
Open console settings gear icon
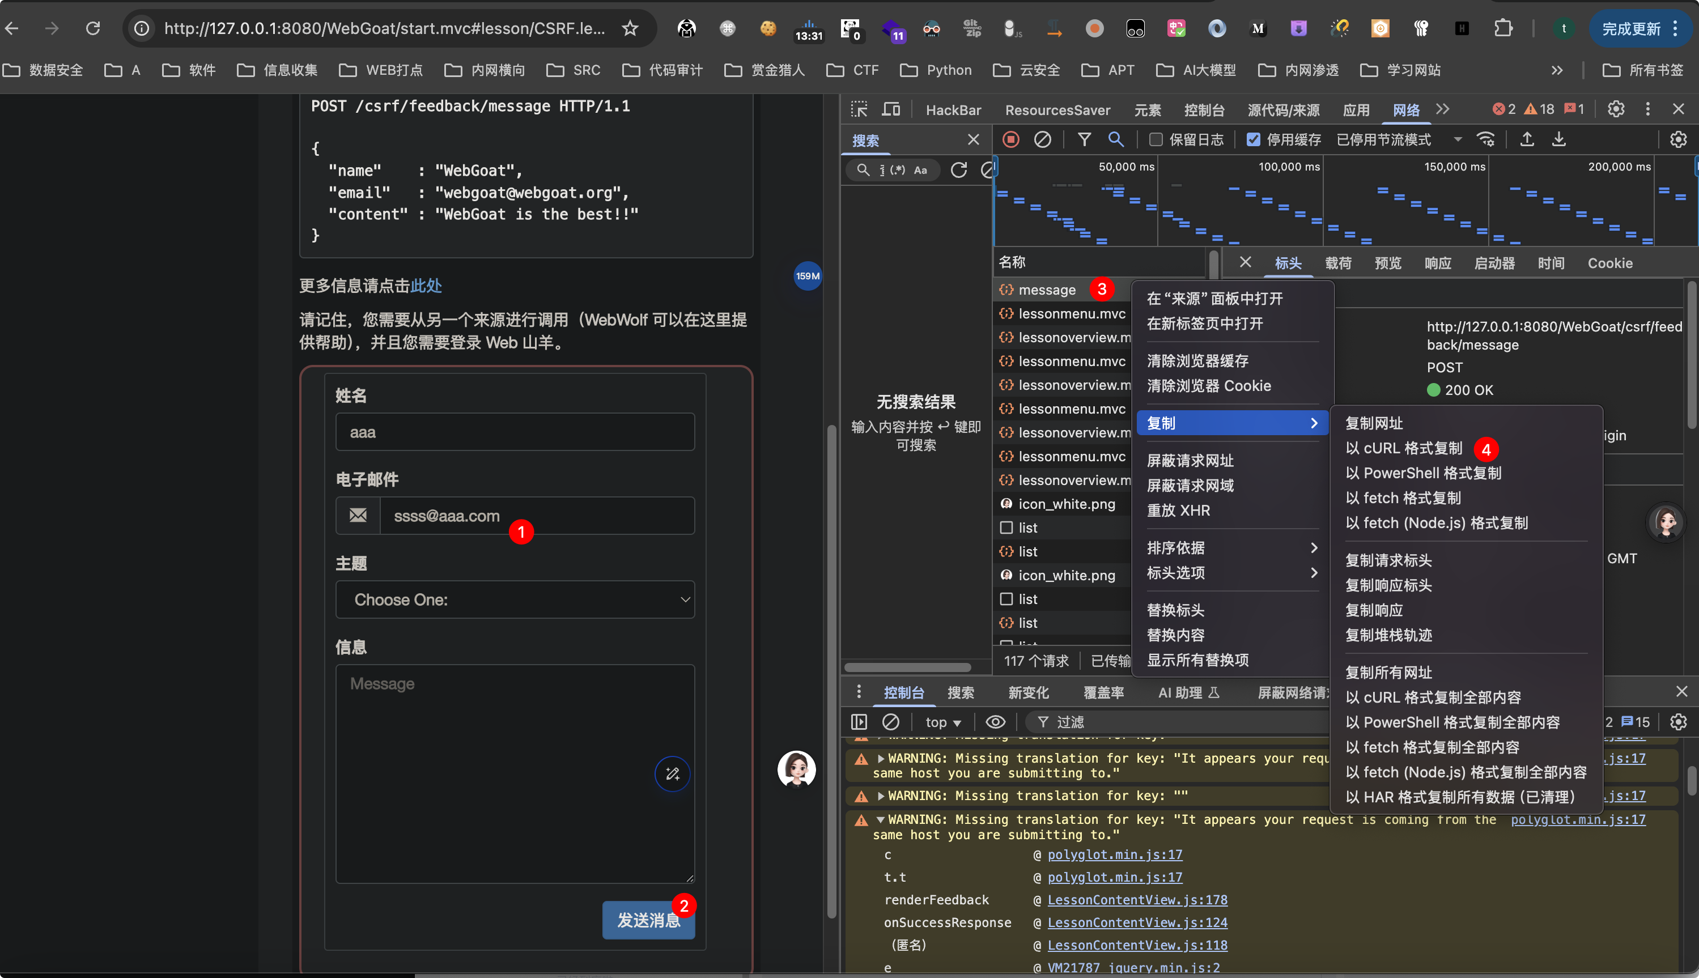(x=1678, y=721)
